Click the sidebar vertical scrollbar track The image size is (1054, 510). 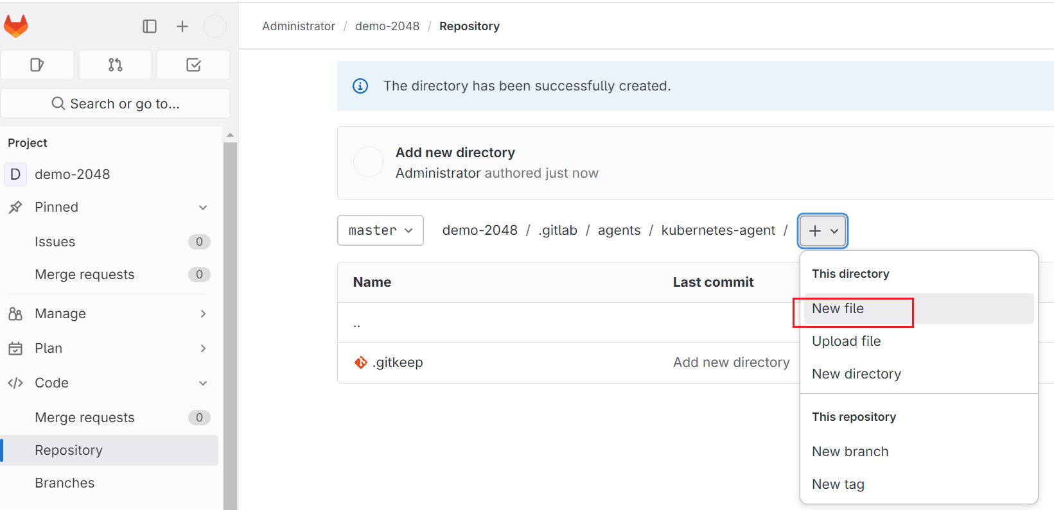point(230,326)
